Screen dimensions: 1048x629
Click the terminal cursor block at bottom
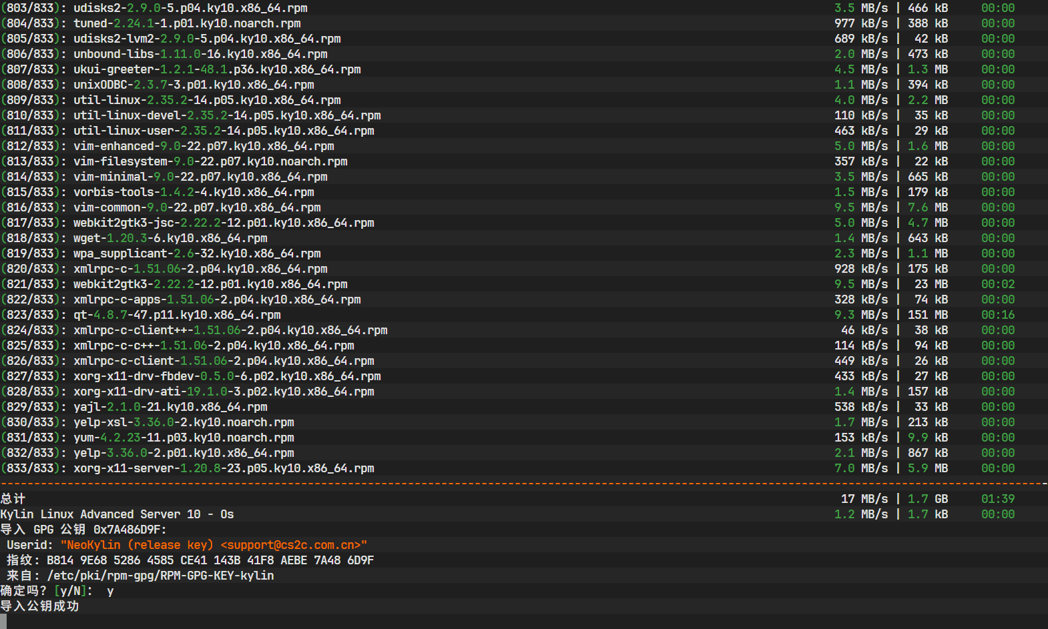[x=3, y=622]
